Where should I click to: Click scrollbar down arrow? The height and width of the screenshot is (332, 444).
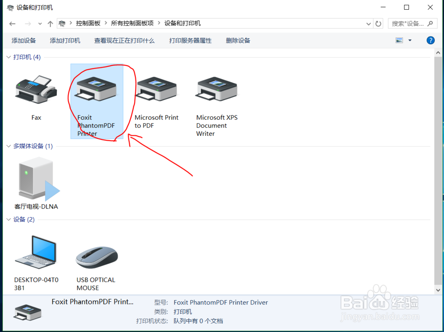coord(438,290)
